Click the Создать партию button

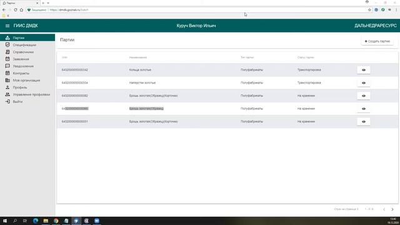[x=377, y=41]
